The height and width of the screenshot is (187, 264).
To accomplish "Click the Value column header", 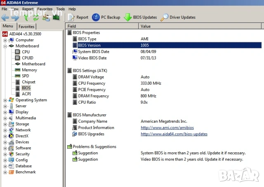I will coord(200,26).
